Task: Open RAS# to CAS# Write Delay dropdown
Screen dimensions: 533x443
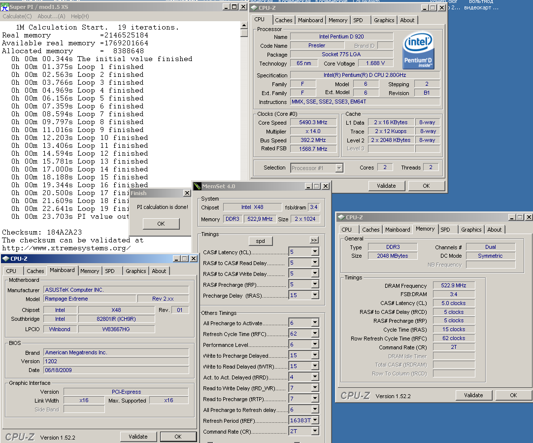Action: (x=315, y=273)
